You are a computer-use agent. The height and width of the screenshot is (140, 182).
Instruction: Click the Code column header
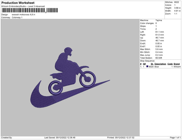(x=170, y=64)
